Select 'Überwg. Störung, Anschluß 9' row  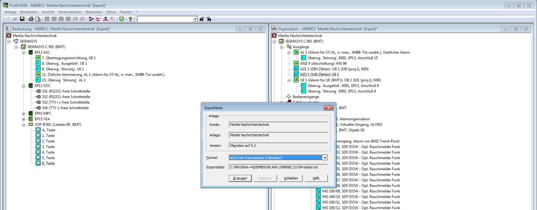tap(342, 91)
